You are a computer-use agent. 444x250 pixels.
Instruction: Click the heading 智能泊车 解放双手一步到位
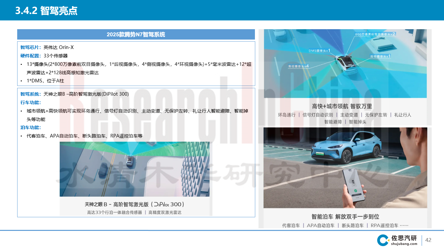(x=345, y=217)
